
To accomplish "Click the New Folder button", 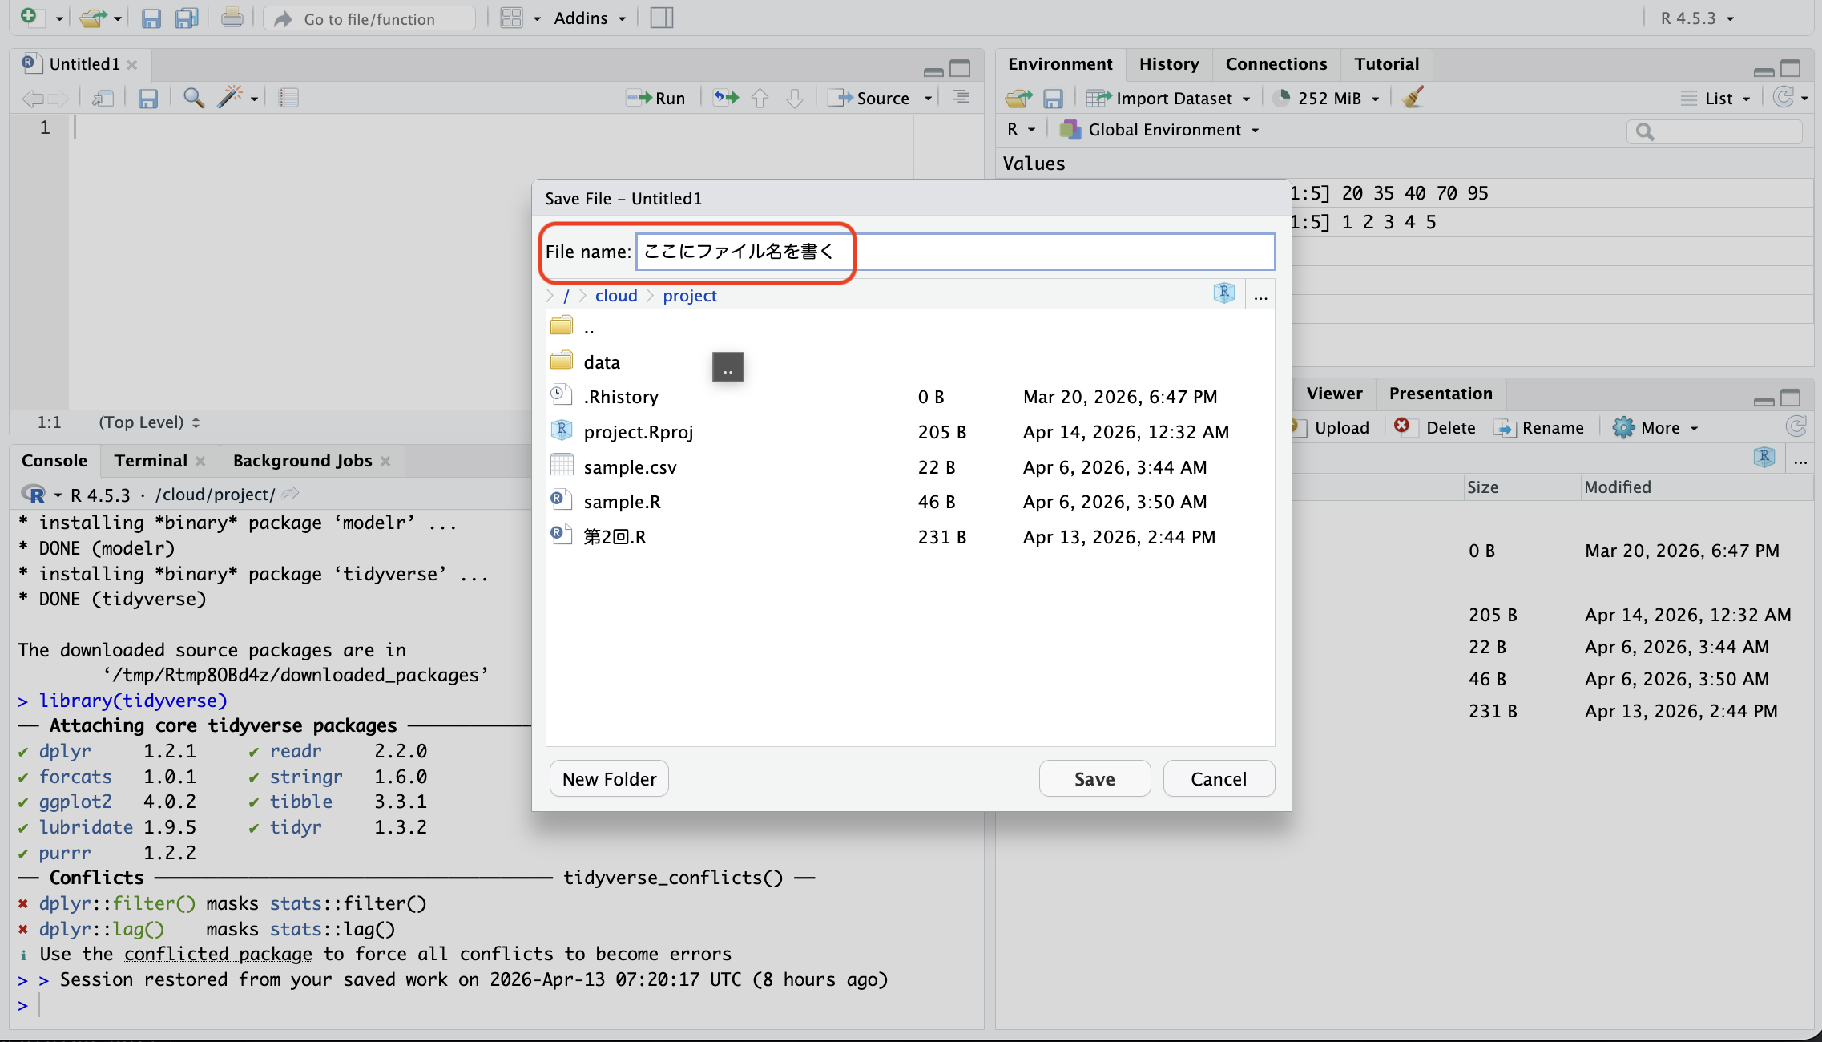I will [x=609, y=778].
